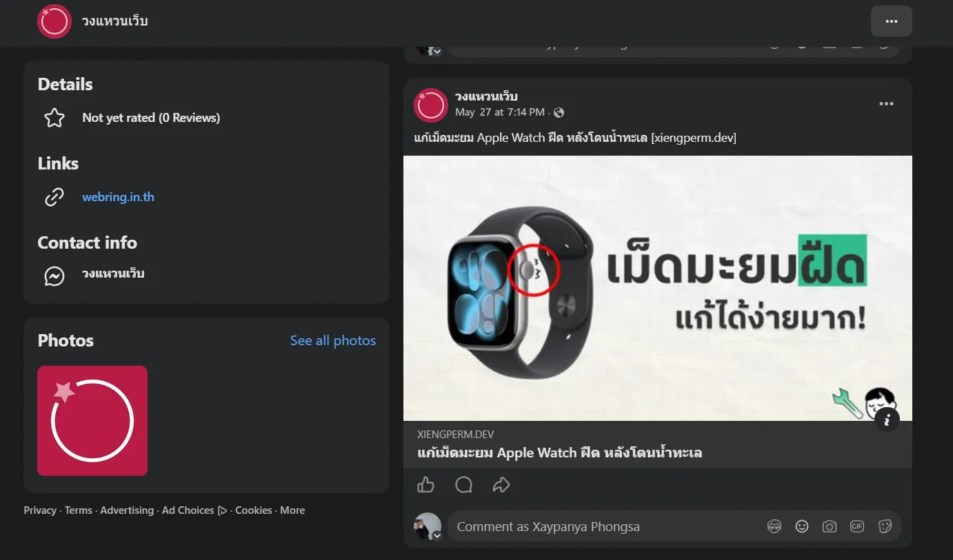Viewport: 953px width, 560px height.
Task: Open the sticker picker in comment box
Action: [x=885, y=527]
